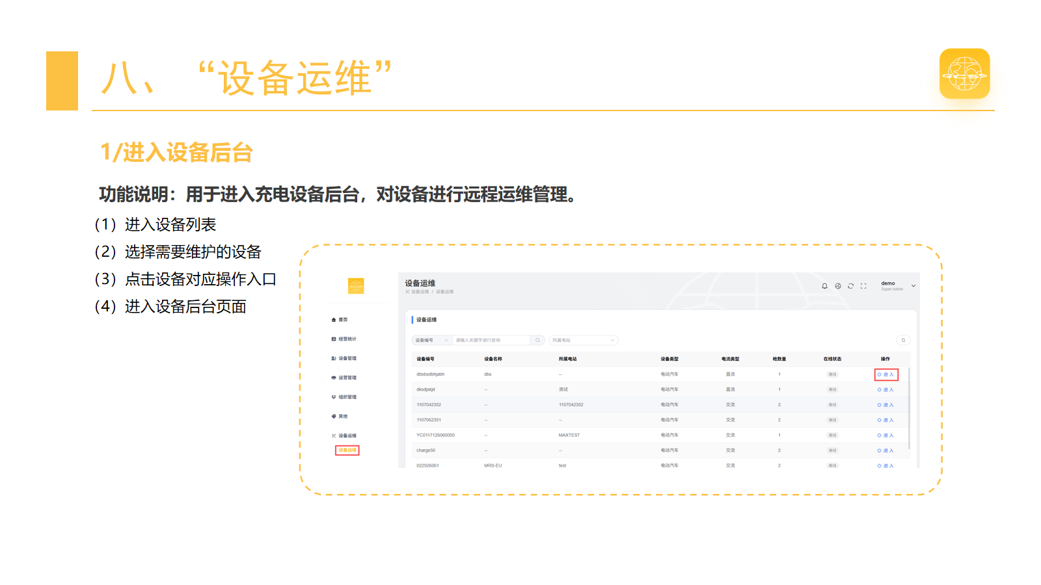Click 进入 for device 1107062351
This screenshot has height=585, width=1041.
(886, 420)
